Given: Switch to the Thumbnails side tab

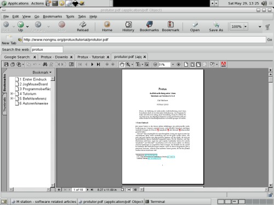Looking at the screenshot, I should click(x=4, y=104).
